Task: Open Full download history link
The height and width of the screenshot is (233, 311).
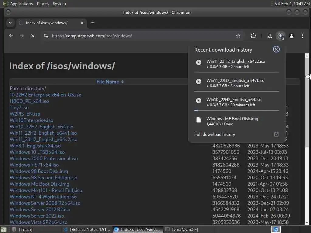Action: click(215, 134)
